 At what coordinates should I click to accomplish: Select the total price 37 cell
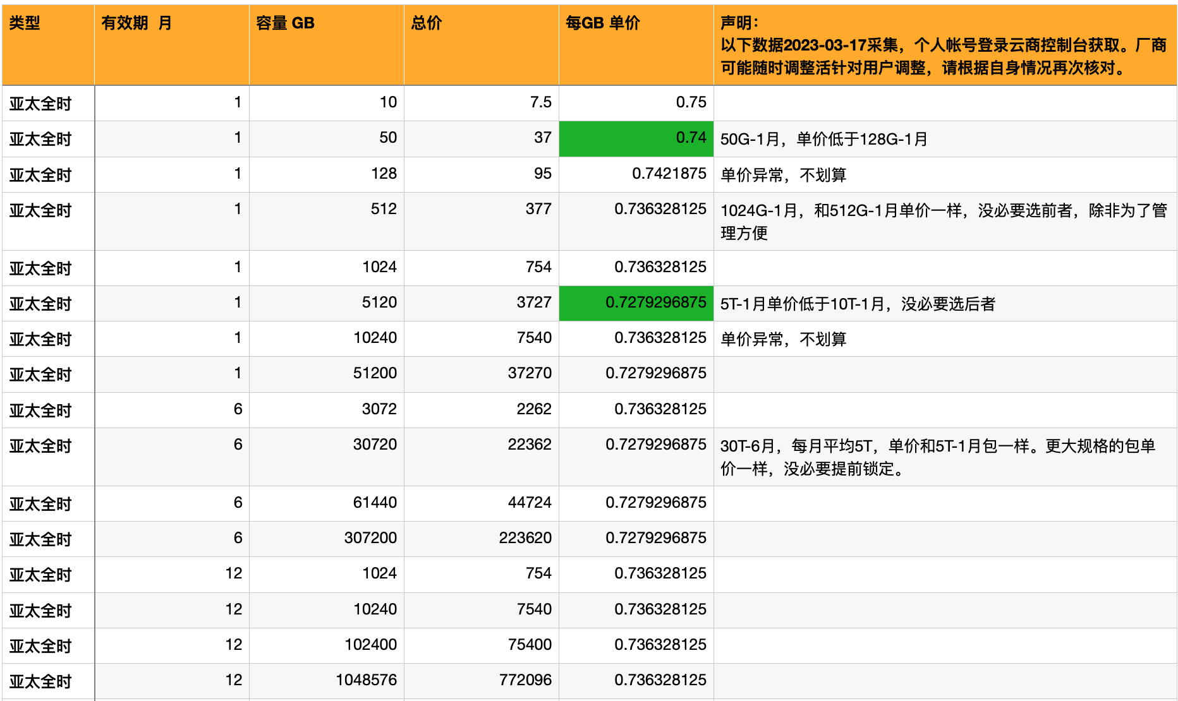coord(482,139)
